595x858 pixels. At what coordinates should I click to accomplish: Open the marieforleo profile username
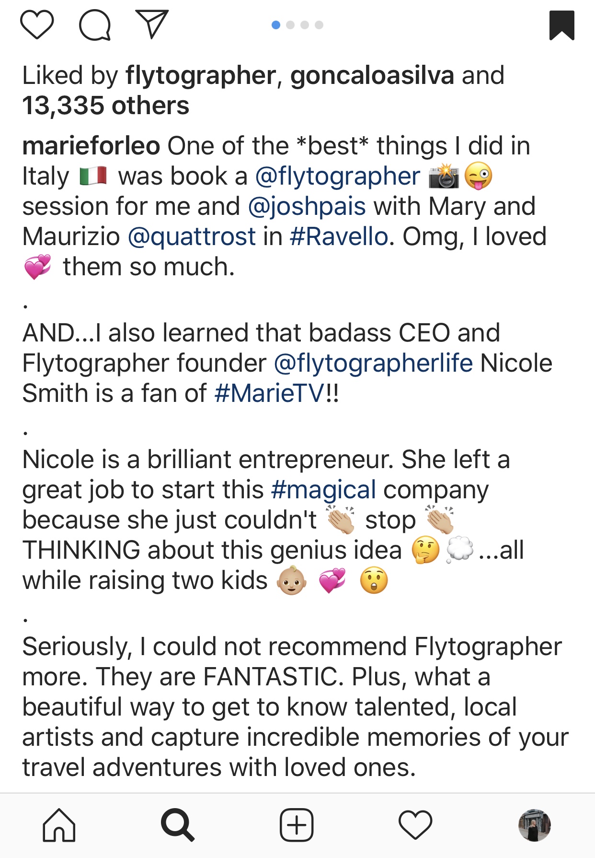(x=91, y=146)
